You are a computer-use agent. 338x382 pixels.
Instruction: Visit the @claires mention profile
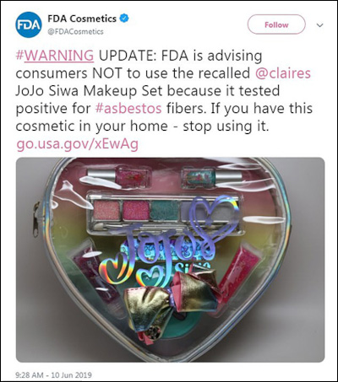(x=283, y=73)
